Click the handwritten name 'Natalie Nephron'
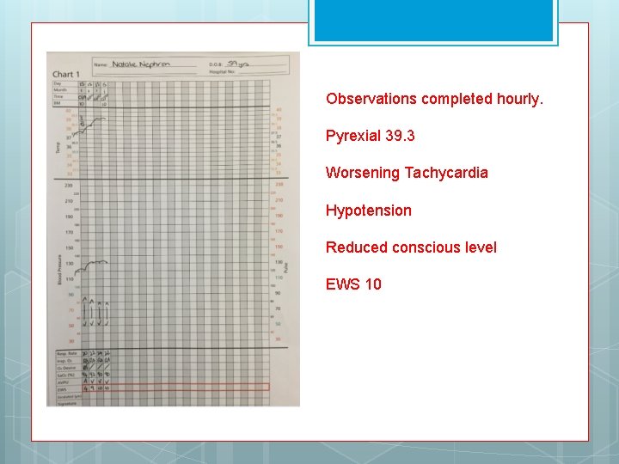This screenshot has height=464, width=619. 141,64
